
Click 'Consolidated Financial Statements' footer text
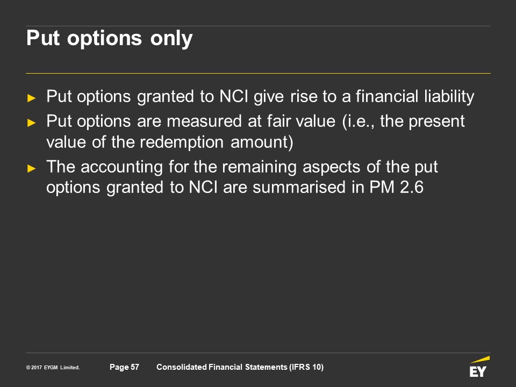222,367
